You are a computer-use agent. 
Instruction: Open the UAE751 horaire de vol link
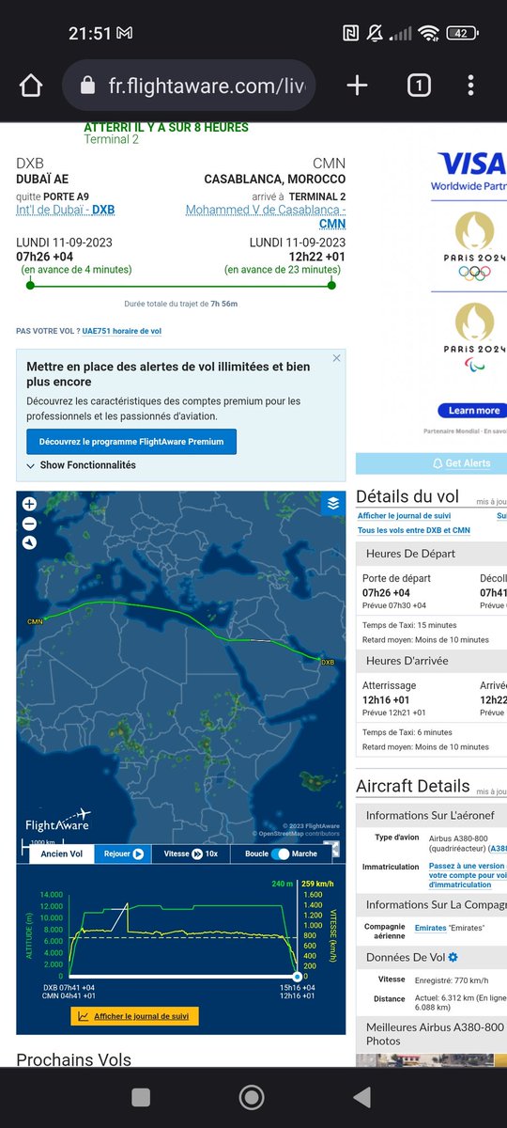pos(122,331)
